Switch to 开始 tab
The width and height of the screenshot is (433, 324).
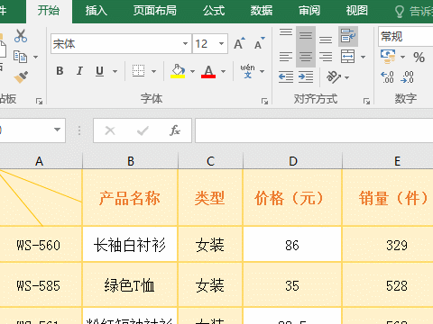pyautogui.click(x=49, y=11)
